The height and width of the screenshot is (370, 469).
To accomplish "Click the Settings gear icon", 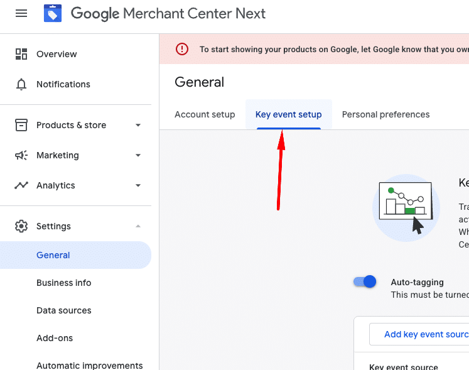I will coord(21,226).
